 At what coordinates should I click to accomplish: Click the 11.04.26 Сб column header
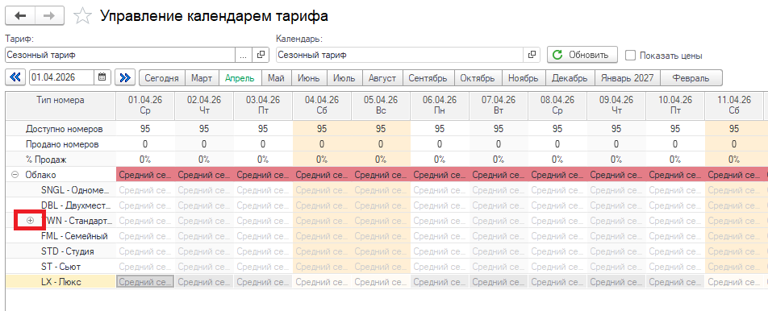734,106
